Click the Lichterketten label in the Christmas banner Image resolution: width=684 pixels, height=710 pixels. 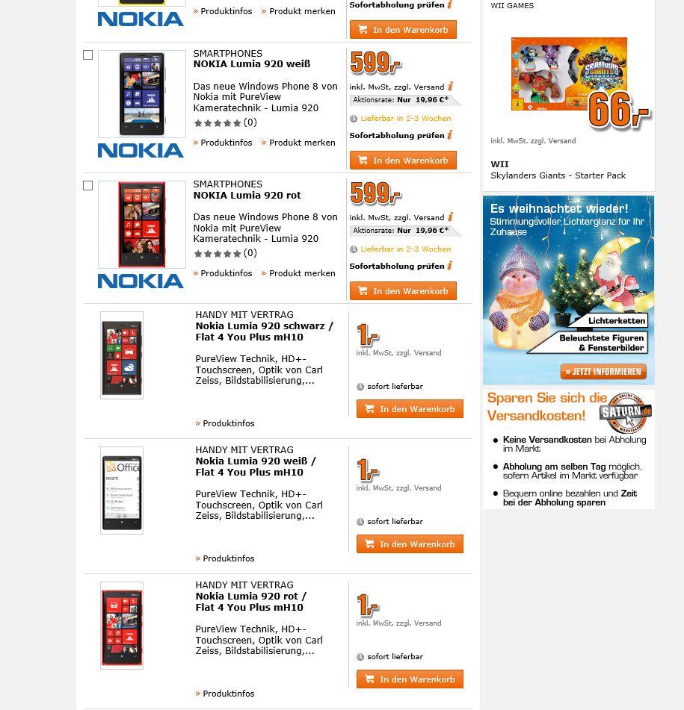616,320
